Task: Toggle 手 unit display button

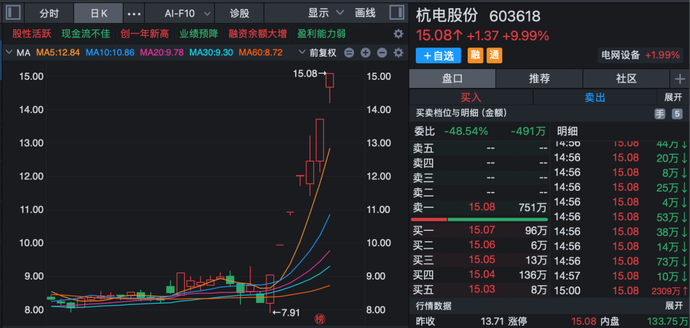Action: pos(659,114)
